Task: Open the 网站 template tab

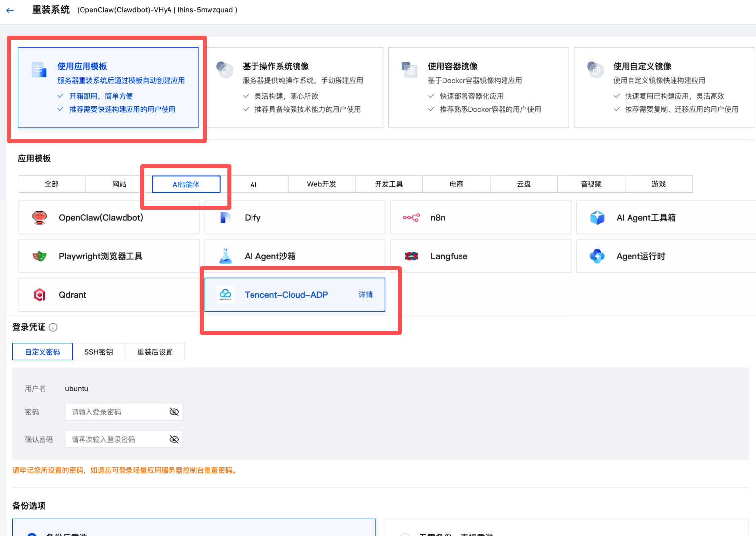Action: 119,184
